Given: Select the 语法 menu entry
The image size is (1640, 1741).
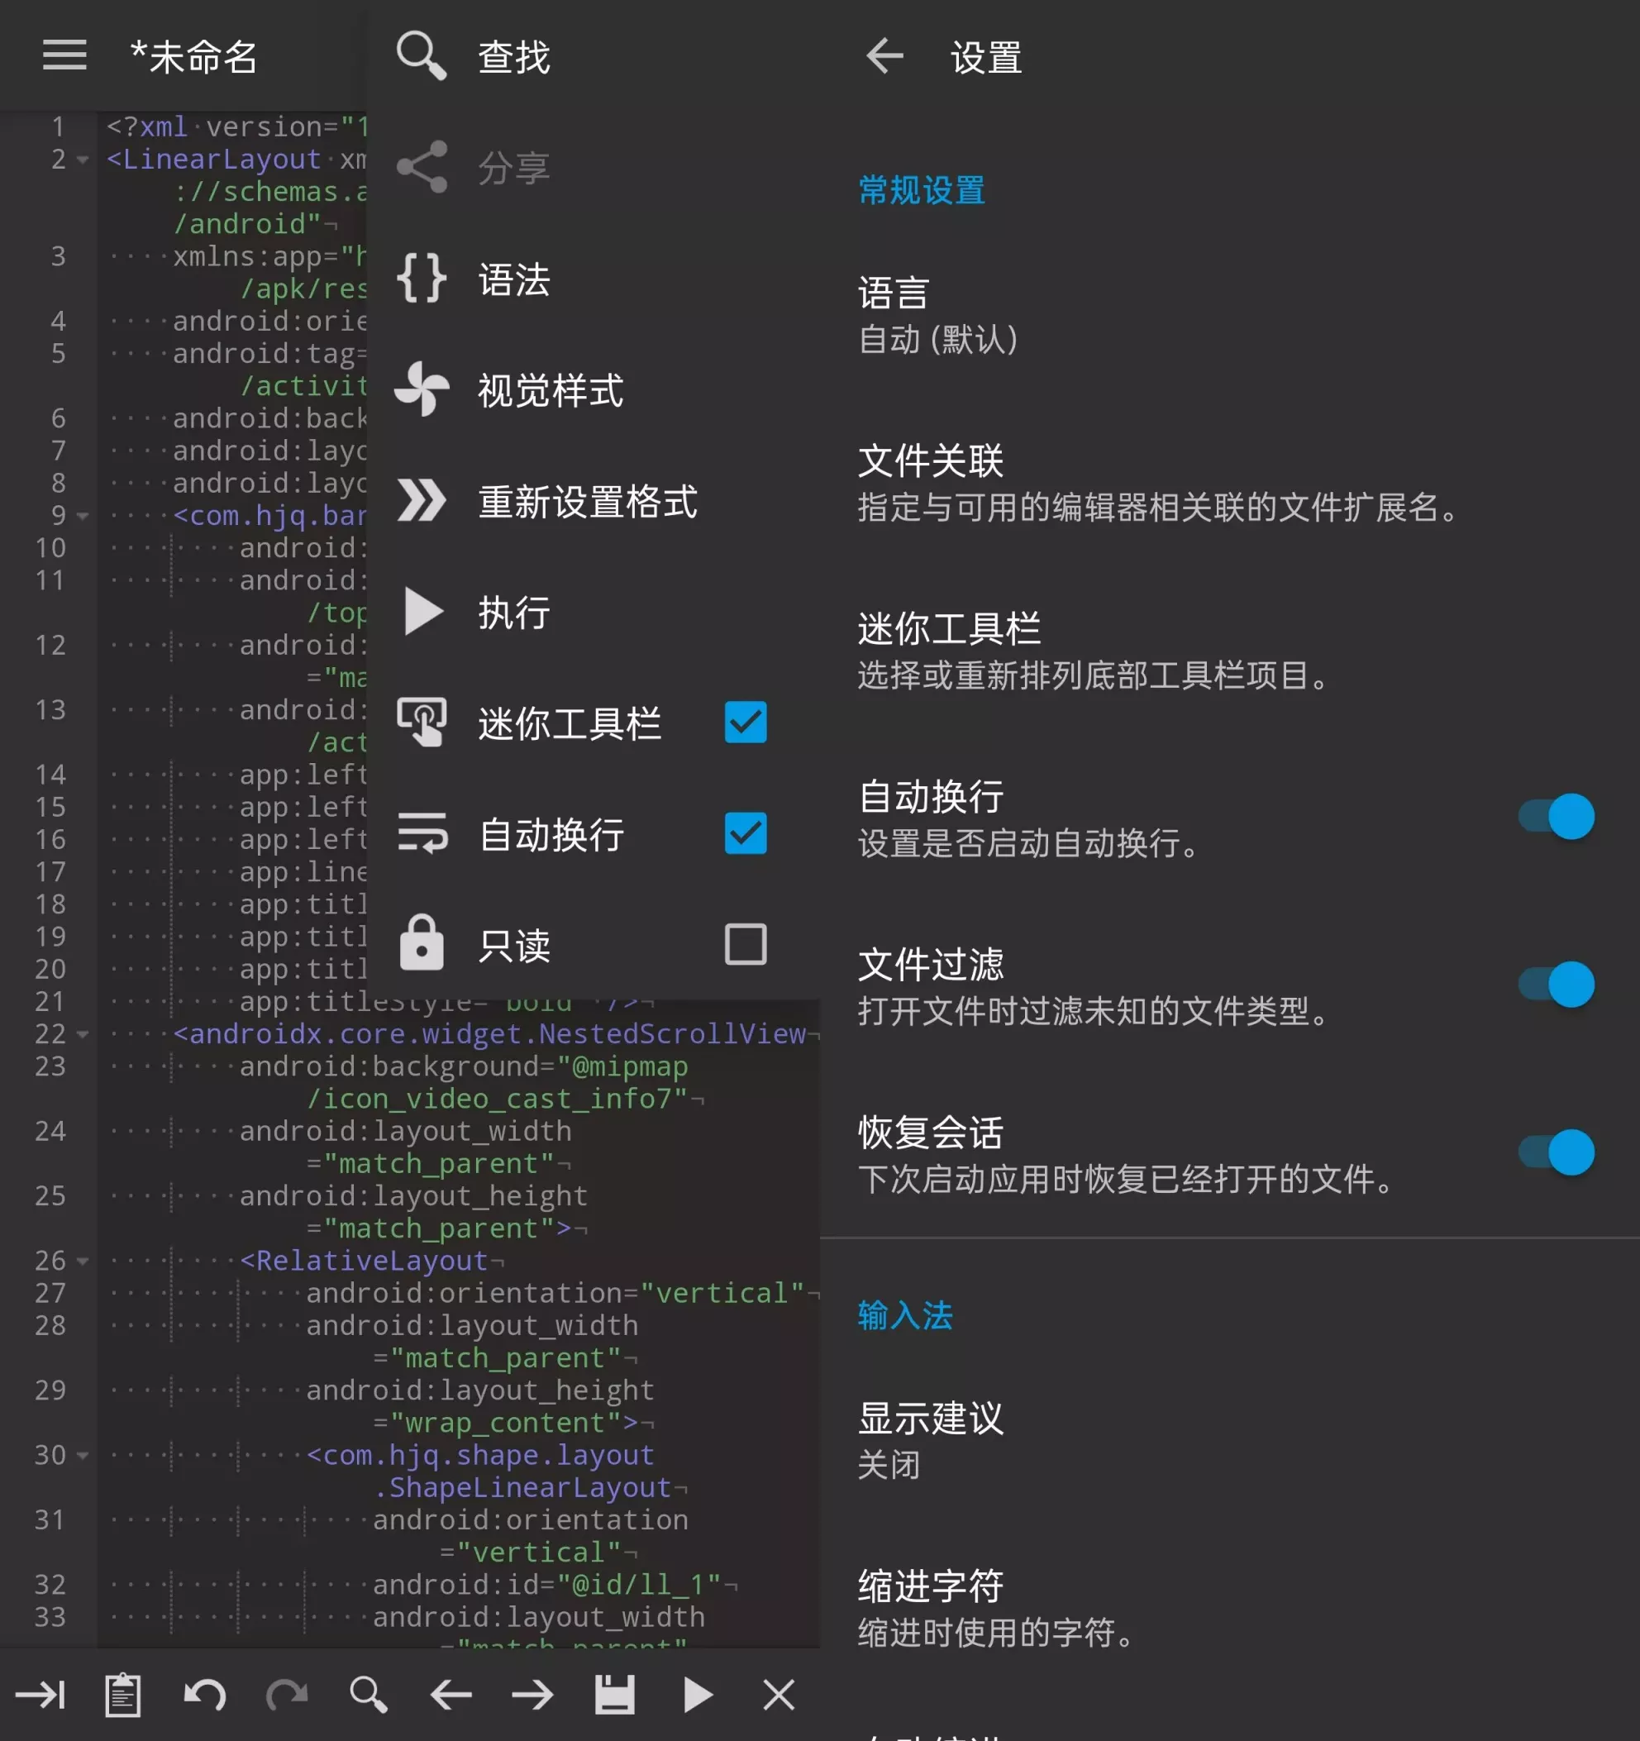Looking at the screenshot, I should [593, 279].
